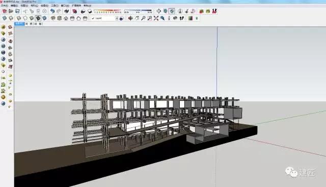This screenshot has height=187, width=326.
Task: Open the first menu in menu bar
Action: [5, 6]
